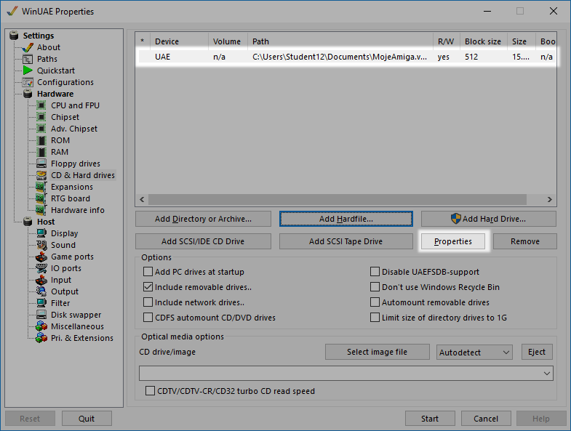
Task: Click the Quickstart green arrow icon
Action: (x=28, y=71)
